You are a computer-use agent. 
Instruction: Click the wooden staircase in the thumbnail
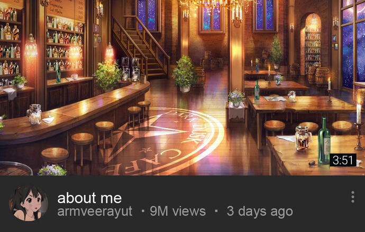[x=140, y=46]
